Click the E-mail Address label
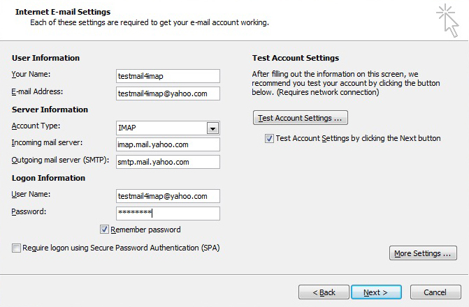The image size is (469, 307). [x=37, y=91]
